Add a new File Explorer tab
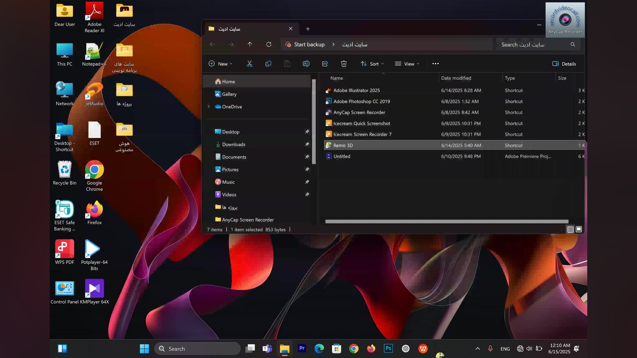 click(x=308, y=29)
